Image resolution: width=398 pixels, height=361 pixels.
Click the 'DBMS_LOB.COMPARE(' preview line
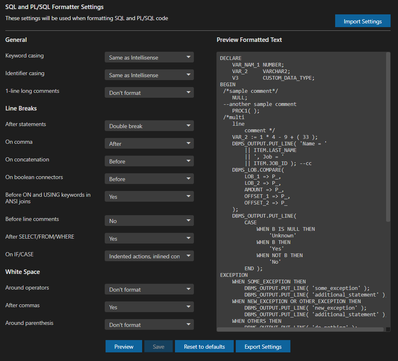[x=258, y=170]
